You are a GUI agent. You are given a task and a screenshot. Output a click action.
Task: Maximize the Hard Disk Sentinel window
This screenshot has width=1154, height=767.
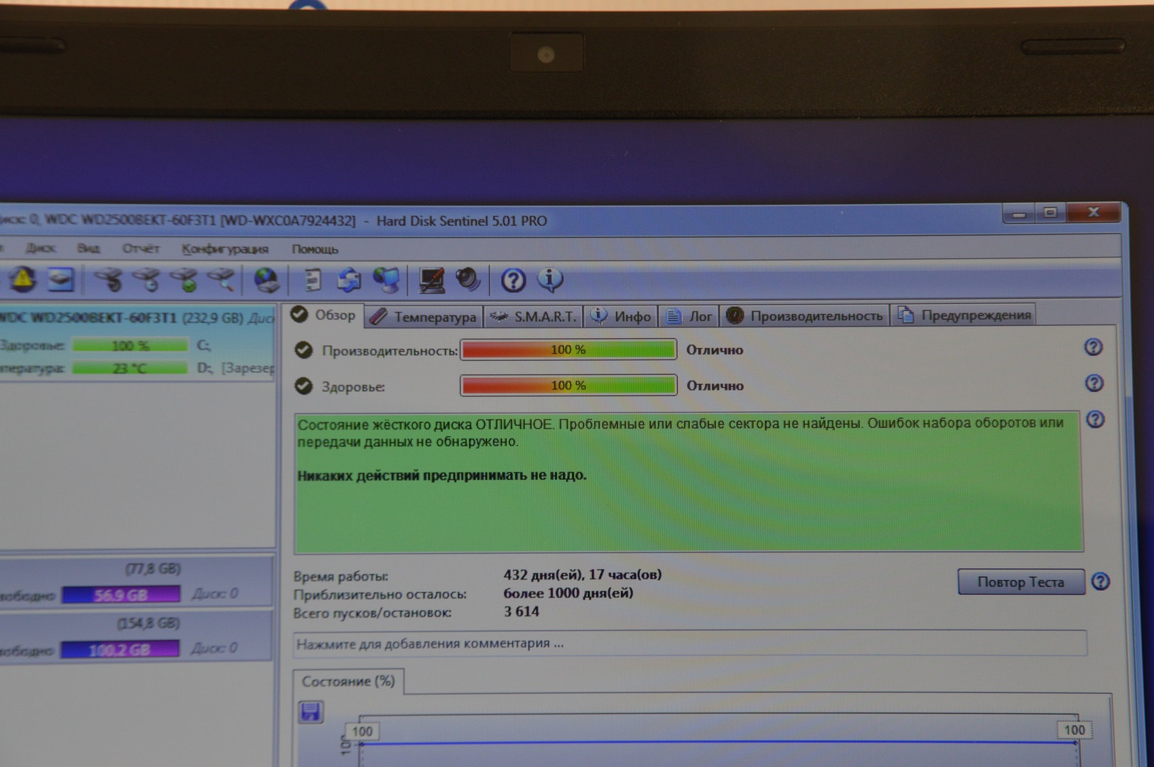[x=1050, y=212]
